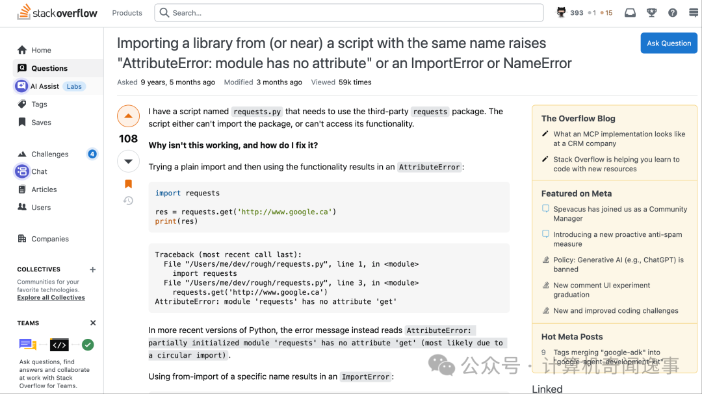Open Chat in sidebar

click(39, 171)
